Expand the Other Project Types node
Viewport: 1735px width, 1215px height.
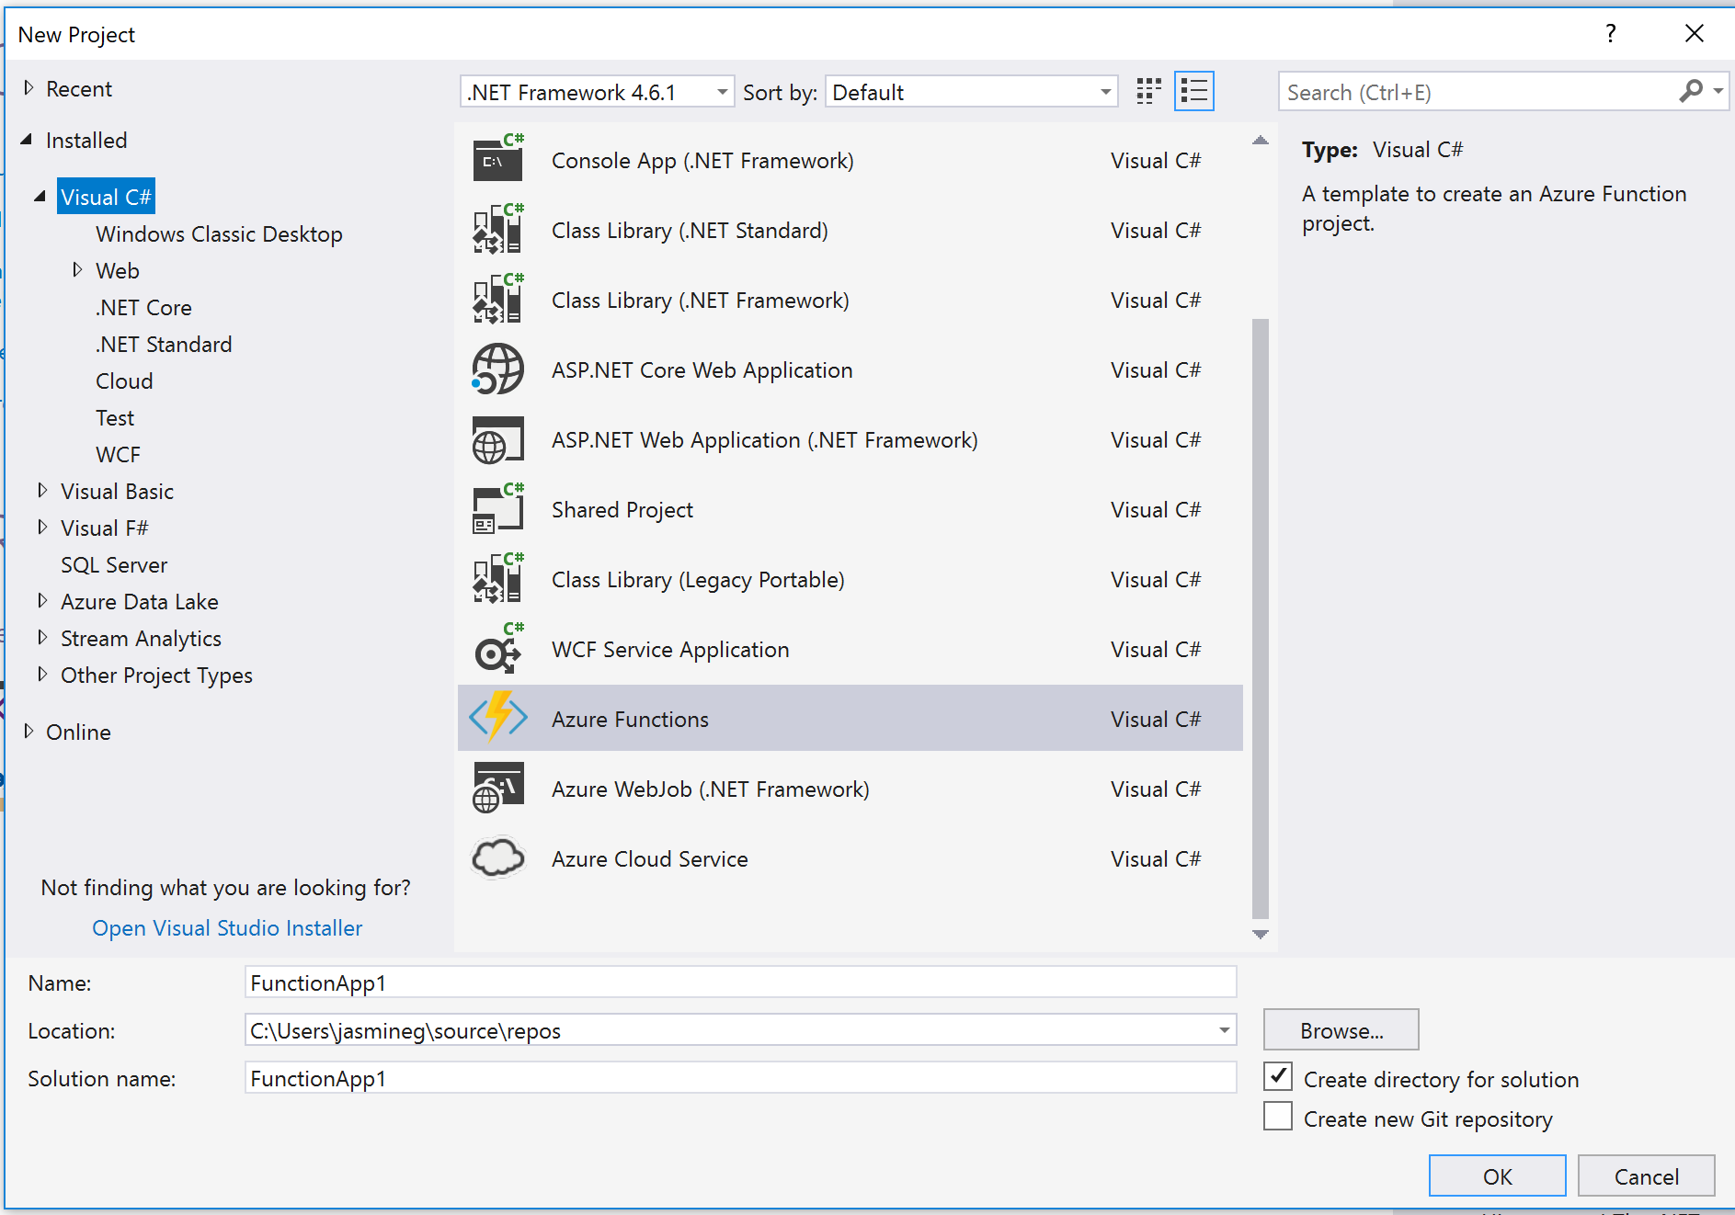[x=42, y=674]
